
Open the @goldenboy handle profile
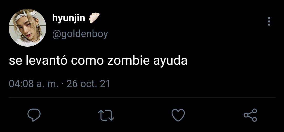tap(80, 34)
